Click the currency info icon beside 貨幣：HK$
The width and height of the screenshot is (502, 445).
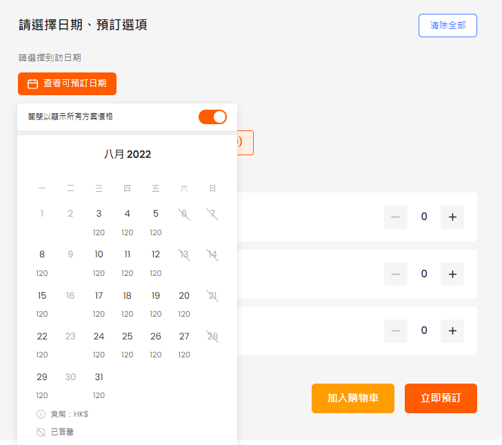41,414
